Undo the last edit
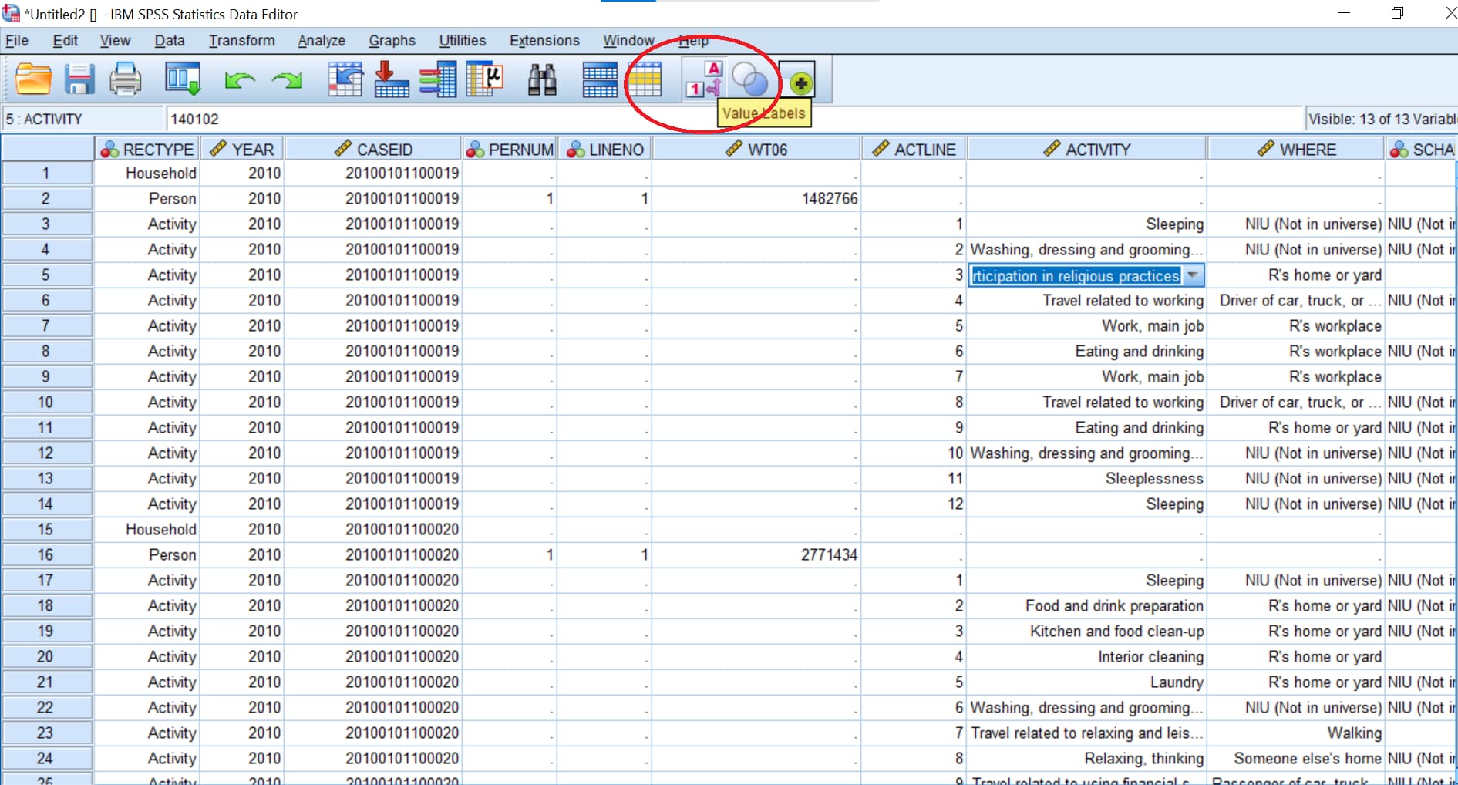1458x785 pixels. point(239,79)
